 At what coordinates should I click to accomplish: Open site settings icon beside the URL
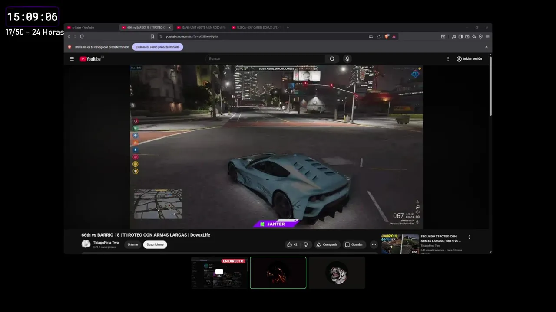pyautogui.click(x=161, y=36)
